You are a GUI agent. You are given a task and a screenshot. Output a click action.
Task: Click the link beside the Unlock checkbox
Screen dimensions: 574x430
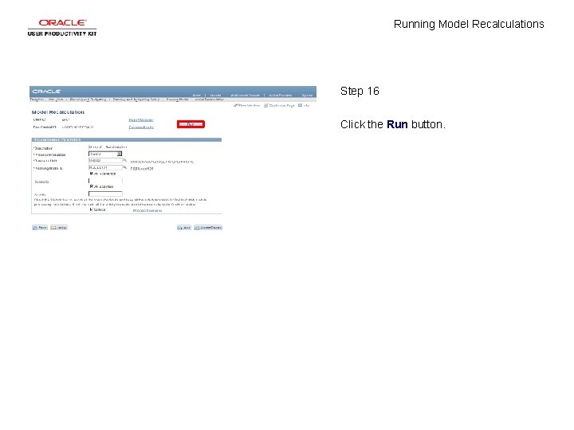(x=147, y=210)
